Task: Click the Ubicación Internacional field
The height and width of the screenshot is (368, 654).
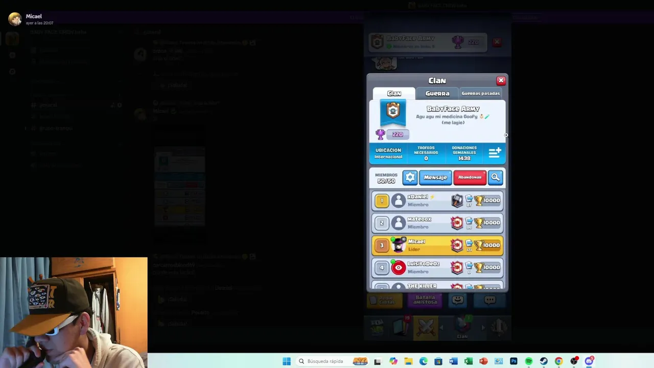Action: click(x=388, y=153)
